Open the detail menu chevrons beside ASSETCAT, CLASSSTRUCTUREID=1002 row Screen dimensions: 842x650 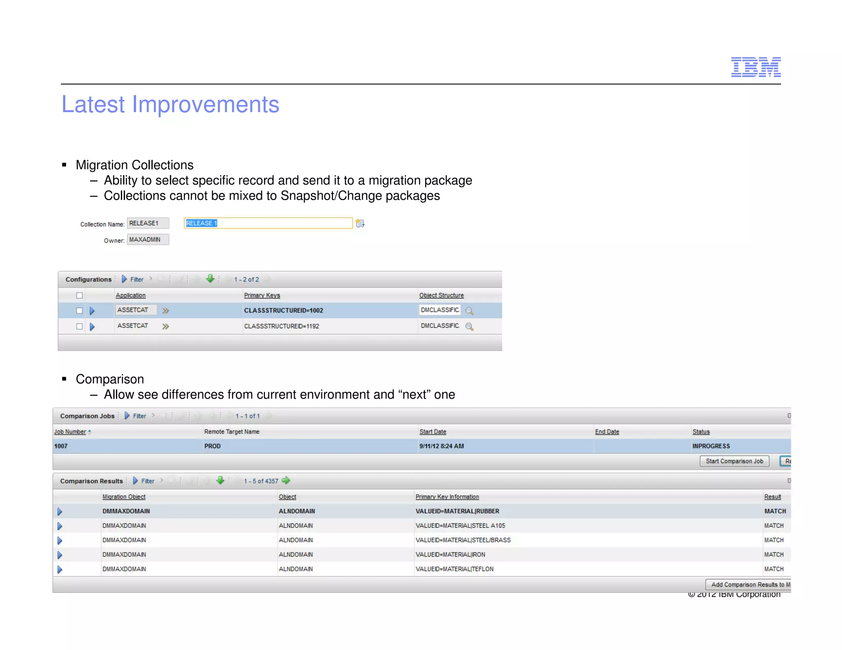(x=165, y=311)
